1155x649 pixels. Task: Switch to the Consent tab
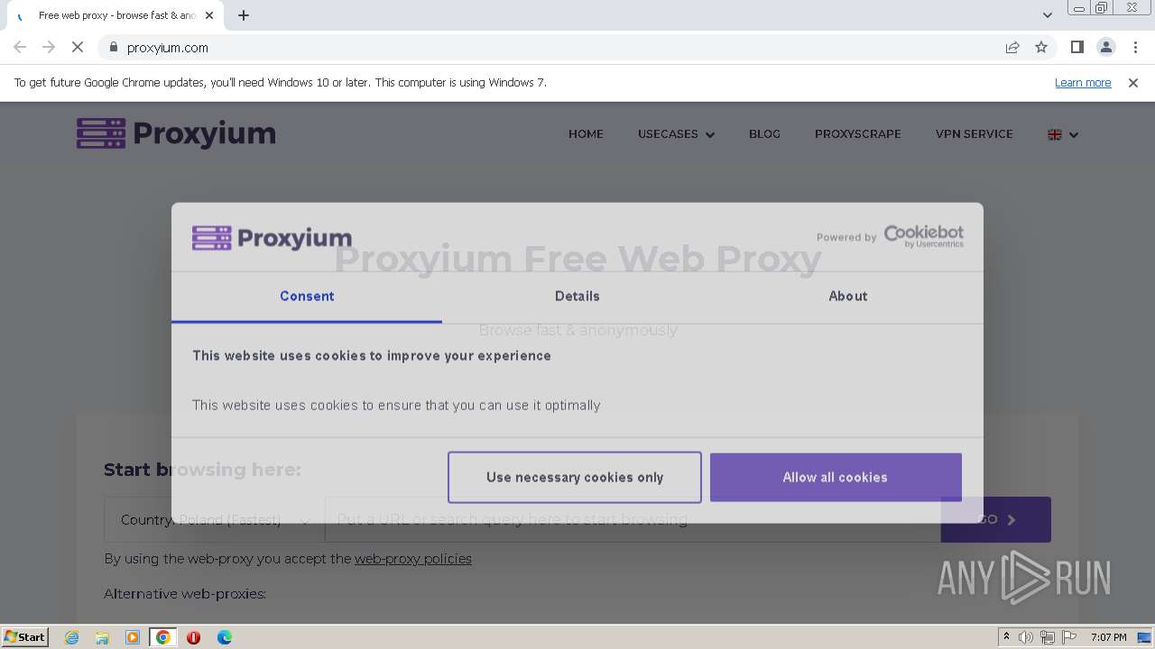[307, 296]
